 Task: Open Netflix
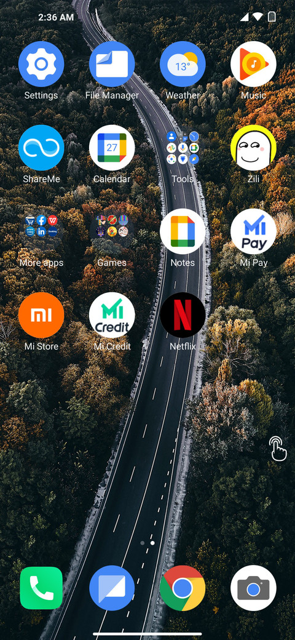183,315
